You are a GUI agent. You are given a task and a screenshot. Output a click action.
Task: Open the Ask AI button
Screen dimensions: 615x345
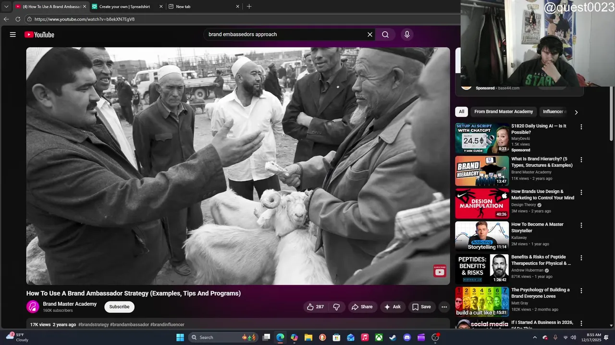click(392, 307)
